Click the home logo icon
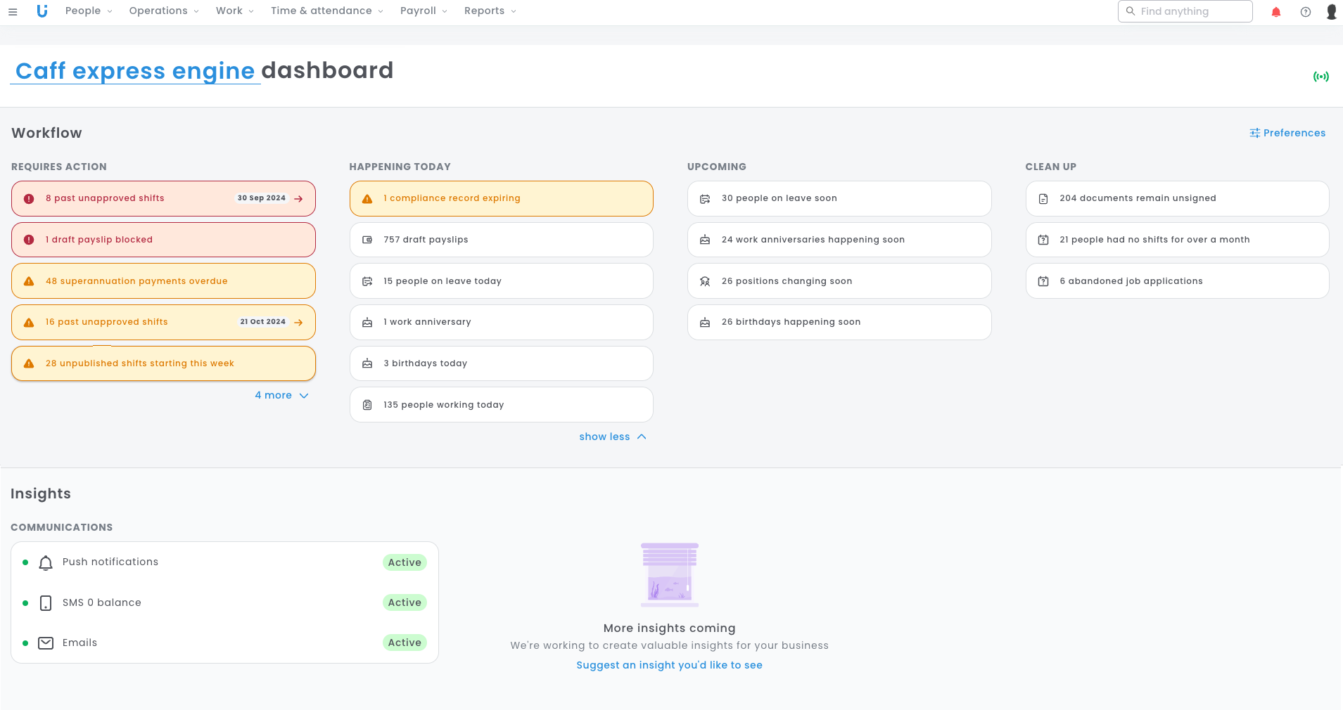Image resolution: width=1343 pixels, height=710 pixels. 42,11
